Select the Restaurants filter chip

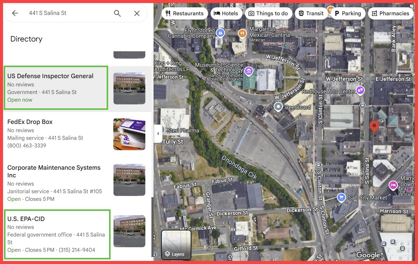(x=185, y=13)
